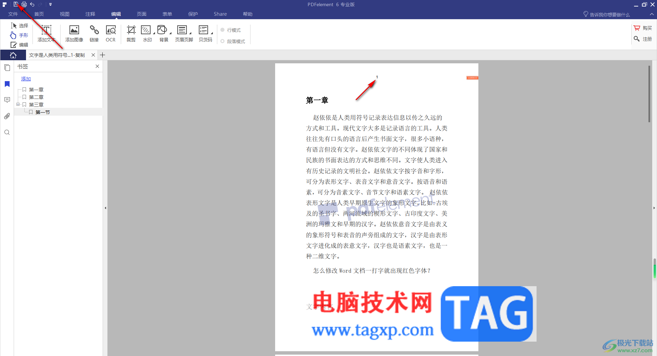Click the Print icon in the quick access bar
The image size is (657, 356).
[x=24, y=4]
